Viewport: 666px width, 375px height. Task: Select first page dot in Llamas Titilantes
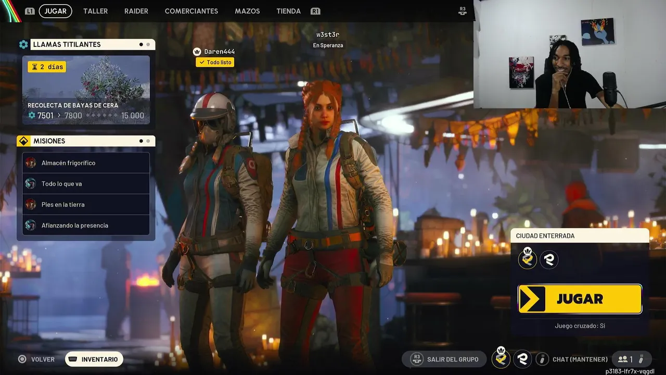click(141, 45)
